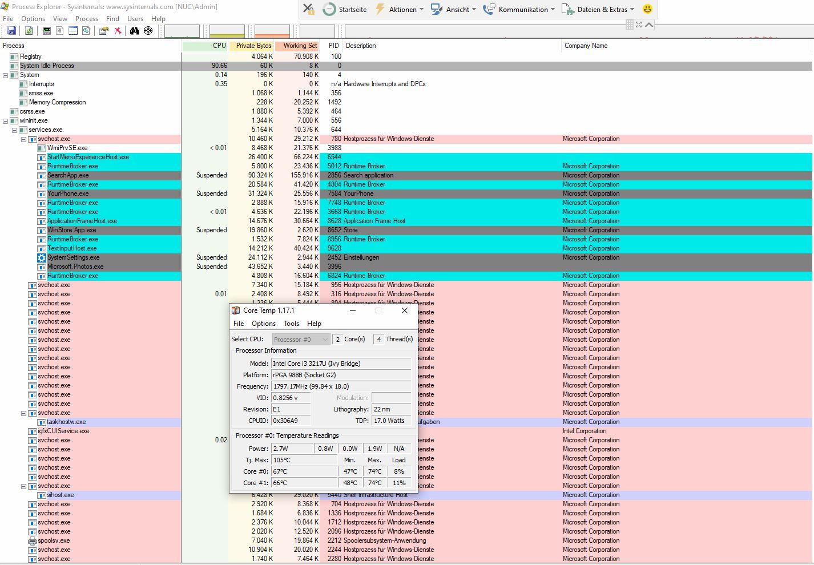Open the Find menu
The height and width of the screenshot is (565, 814).
click(x=113, y=19)
